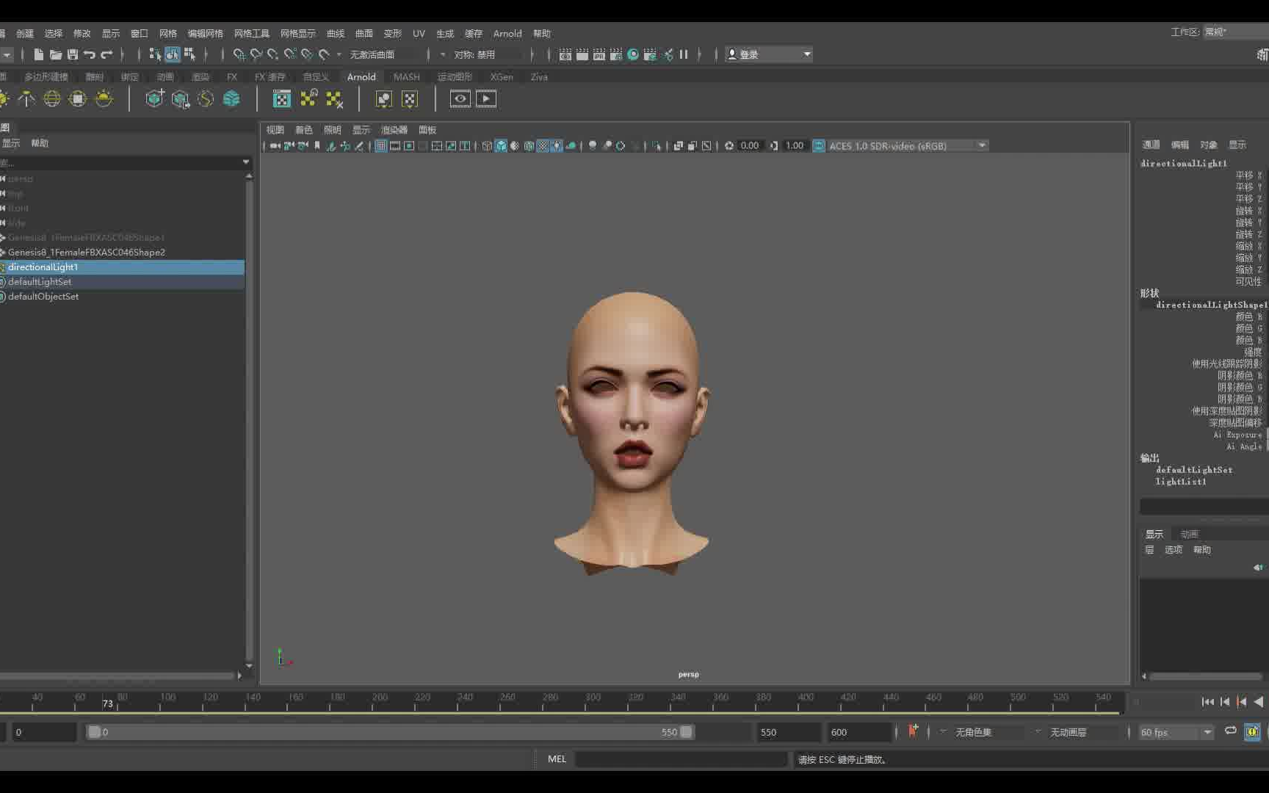Screen dimensions: 1269x793
Task: Click the range slider end handle at 550
Action: (x=686, y=732)
